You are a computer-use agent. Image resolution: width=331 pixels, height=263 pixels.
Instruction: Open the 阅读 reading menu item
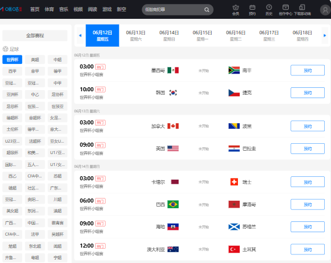pyautogui.click(x=92, y=9)
